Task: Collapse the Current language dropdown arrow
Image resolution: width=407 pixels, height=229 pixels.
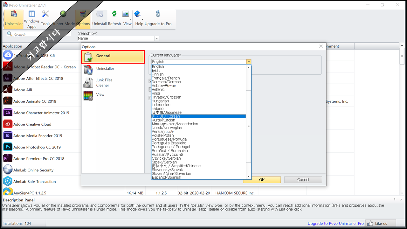Action: [249, 62]
